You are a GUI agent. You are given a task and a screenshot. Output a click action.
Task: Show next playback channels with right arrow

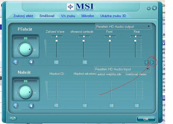tap(152, 63)
